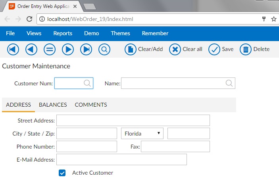Click the Save checkmark icon
279x179 pixels.
tap(214, 49)
